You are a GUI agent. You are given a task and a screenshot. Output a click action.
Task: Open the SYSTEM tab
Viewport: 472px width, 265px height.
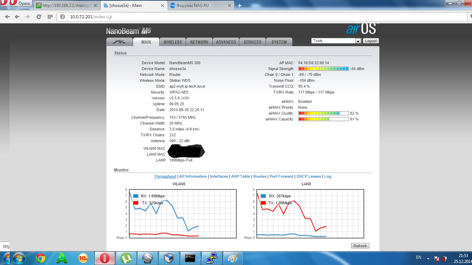coord(279,42)
